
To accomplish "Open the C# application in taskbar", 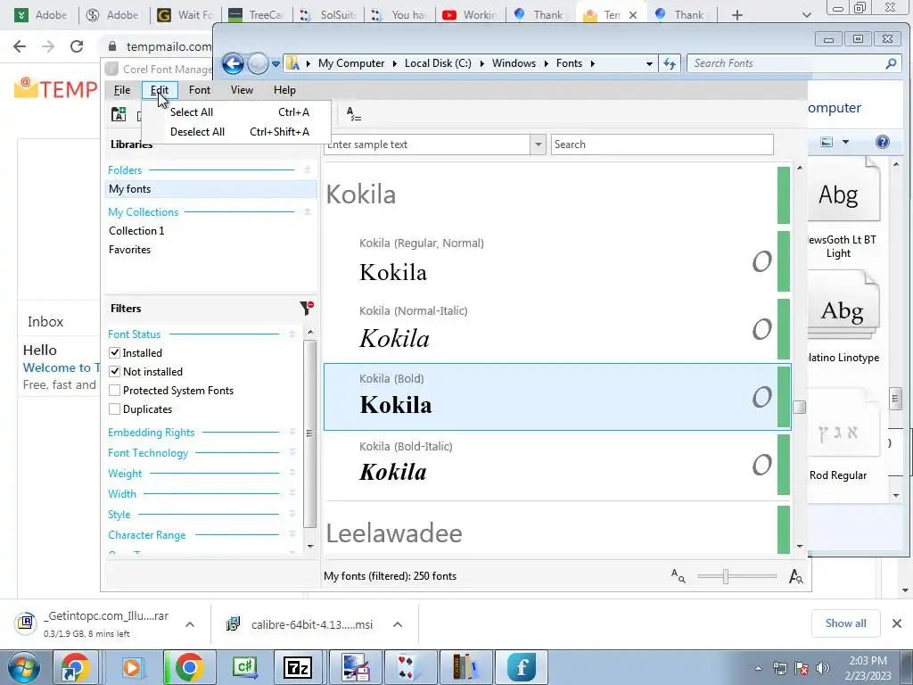I will coord(245,667).
